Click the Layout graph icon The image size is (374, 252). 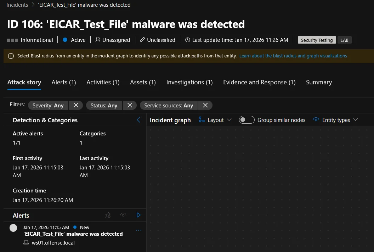pyautogui.click(x=202, y=120)
